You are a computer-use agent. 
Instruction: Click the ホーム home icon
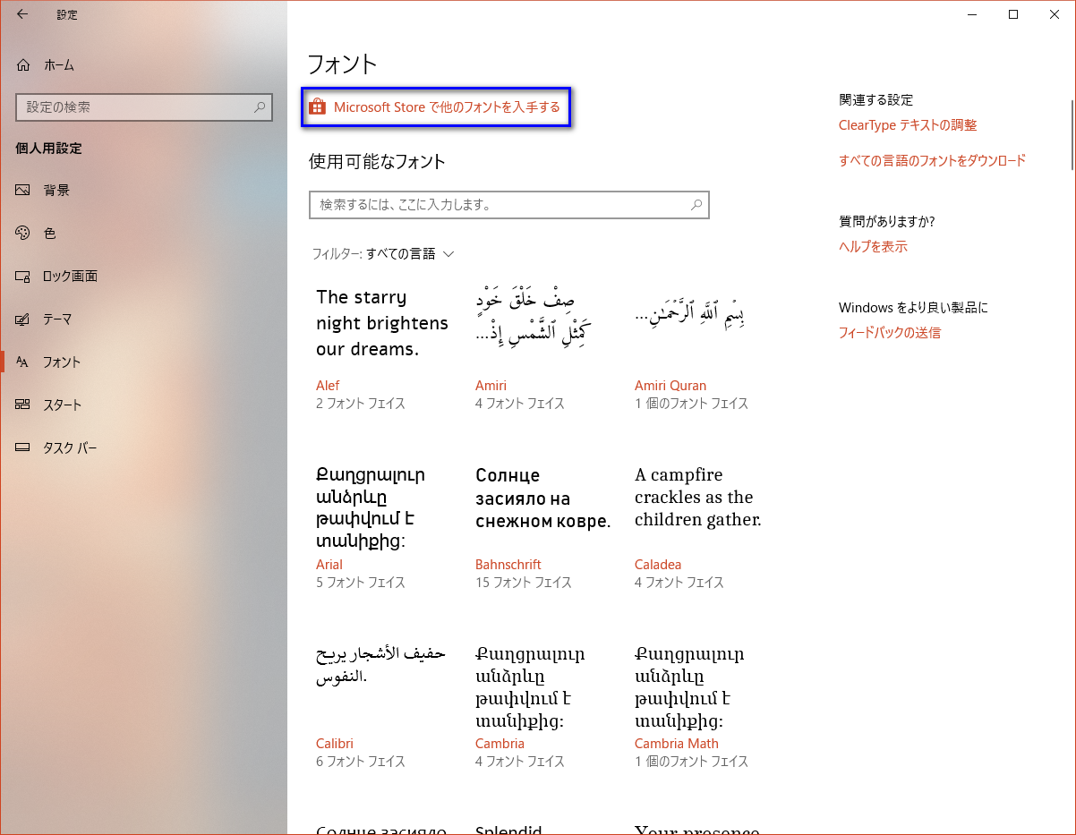pyautogui.click(x=23, y=65)
